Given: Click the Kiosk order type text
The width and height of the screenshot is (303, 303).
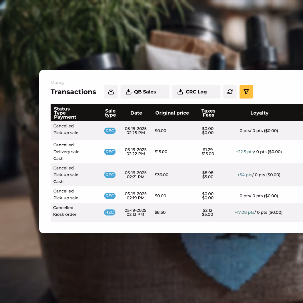Looking at the screenshot, I should coord(65,214).
